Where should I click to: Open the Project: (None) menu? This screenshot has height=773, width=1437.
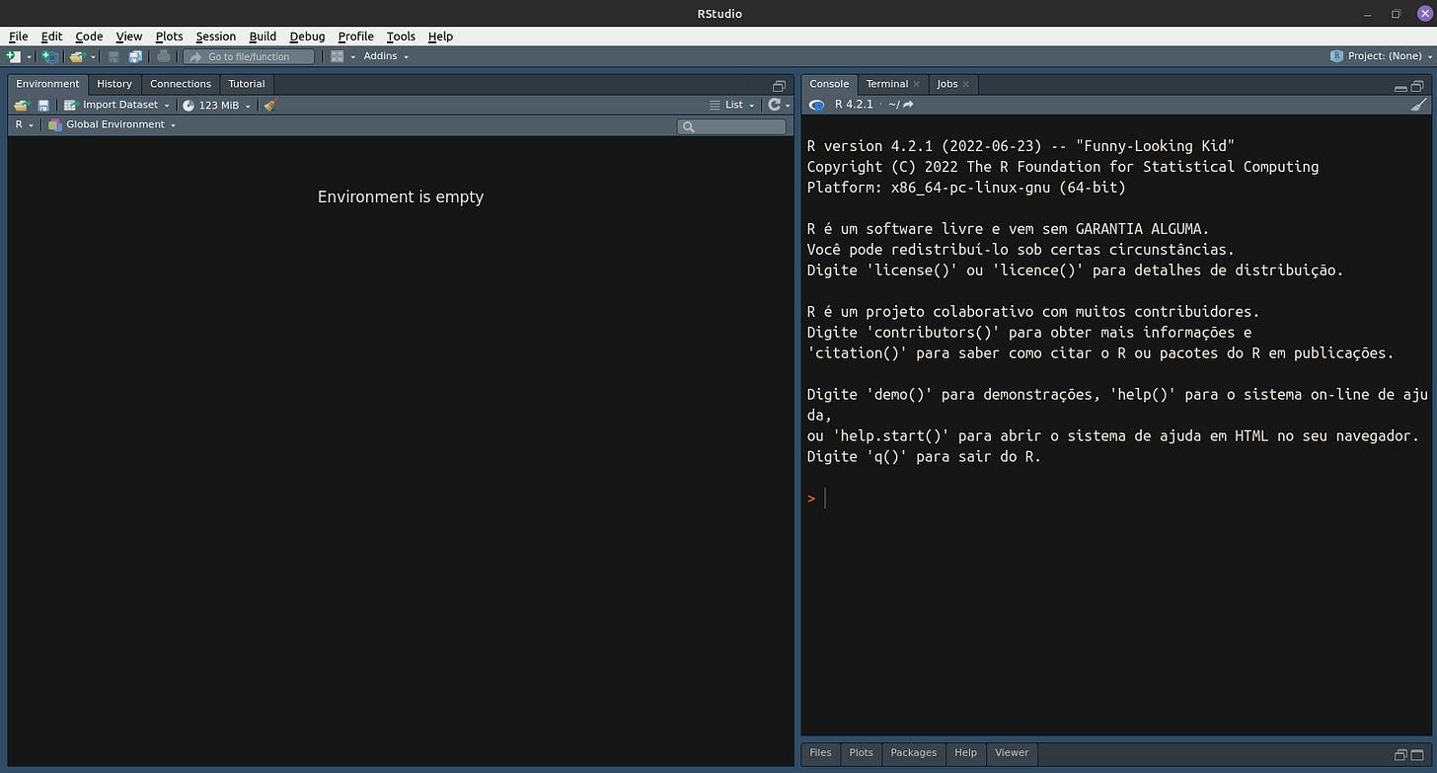(1382, 56)
